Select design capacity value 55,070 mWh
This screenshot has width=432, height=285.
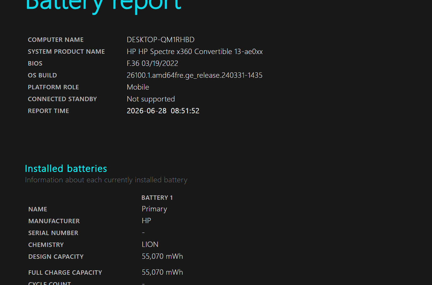162,256
